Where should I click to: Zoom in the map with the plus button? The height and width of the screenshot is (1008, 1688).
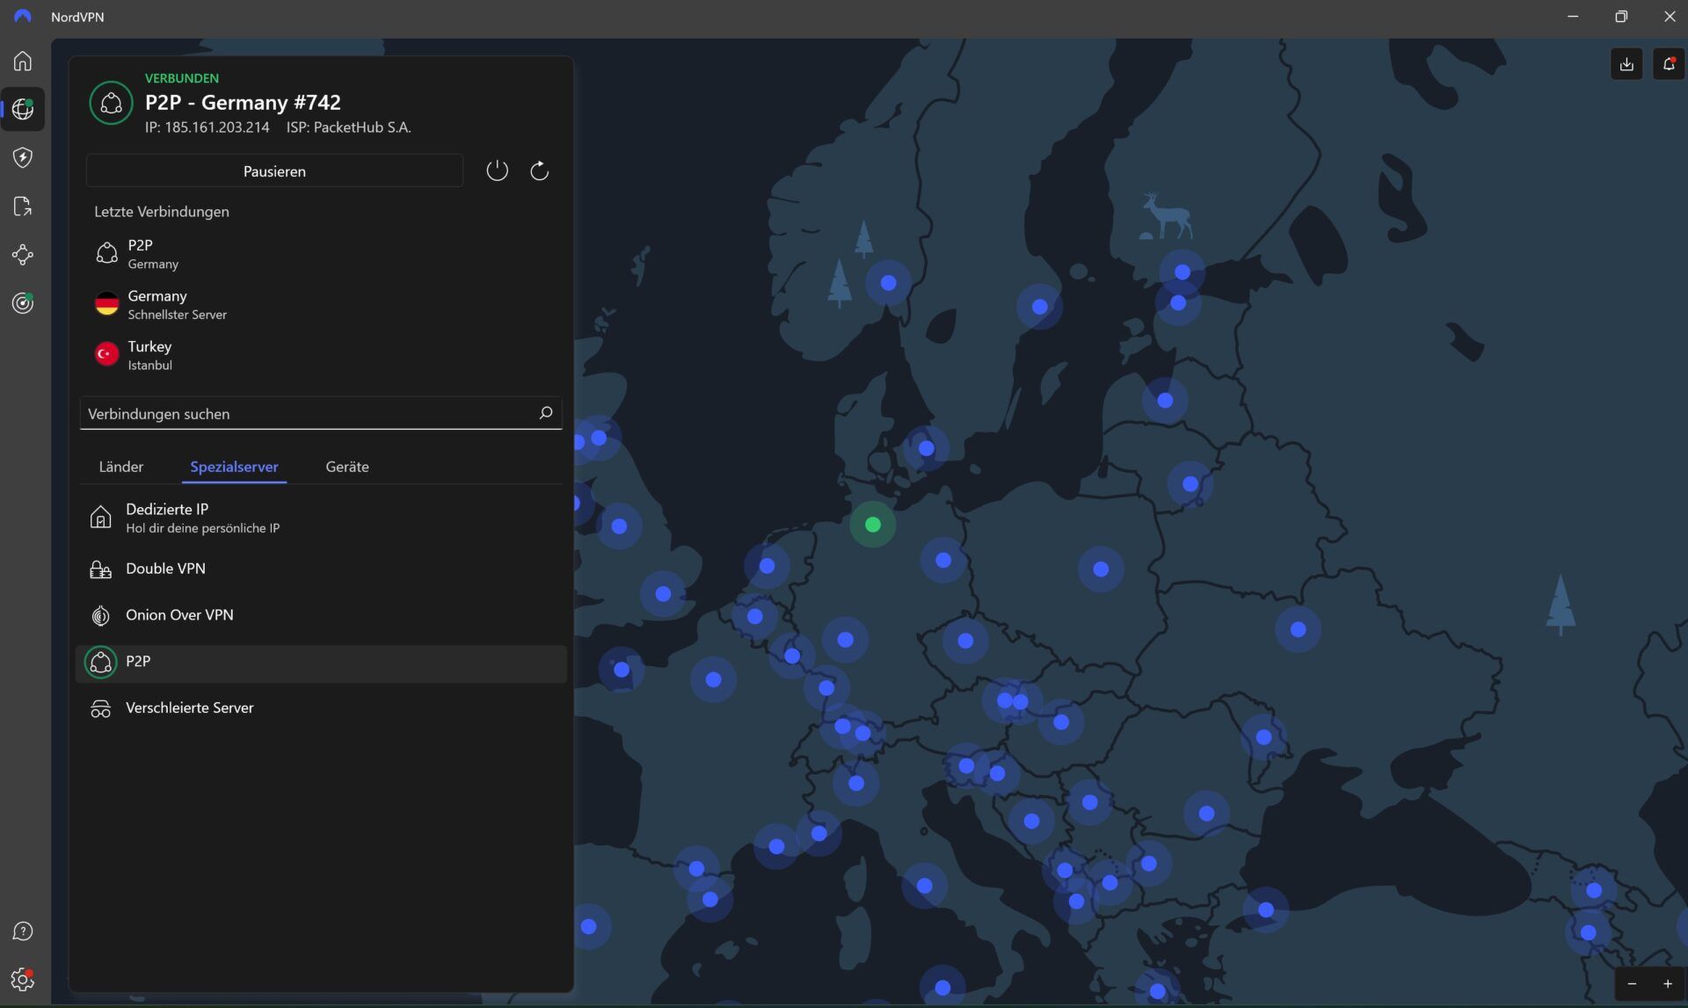tap(1667, 983)
